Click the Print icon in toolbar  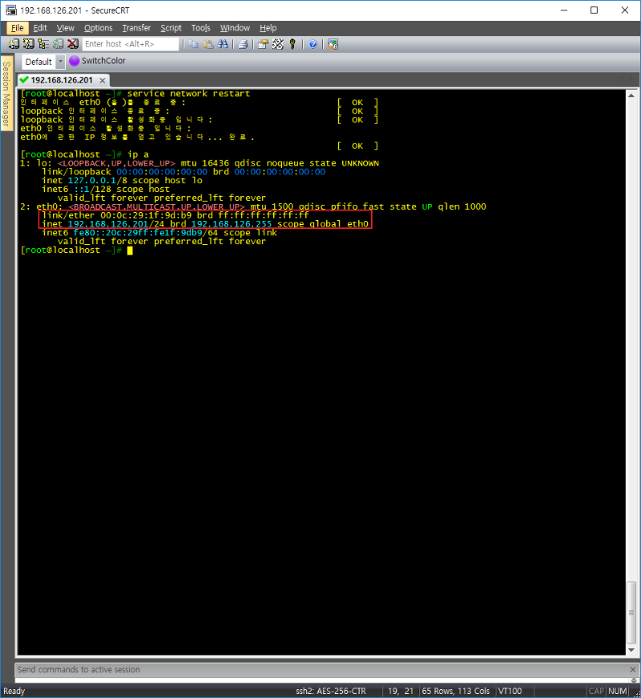(243, 44)
